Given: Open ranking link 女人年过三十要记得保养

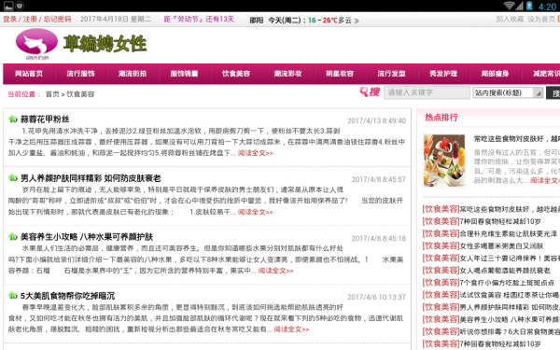Looking at the screenshot, I should pos(510,258).
